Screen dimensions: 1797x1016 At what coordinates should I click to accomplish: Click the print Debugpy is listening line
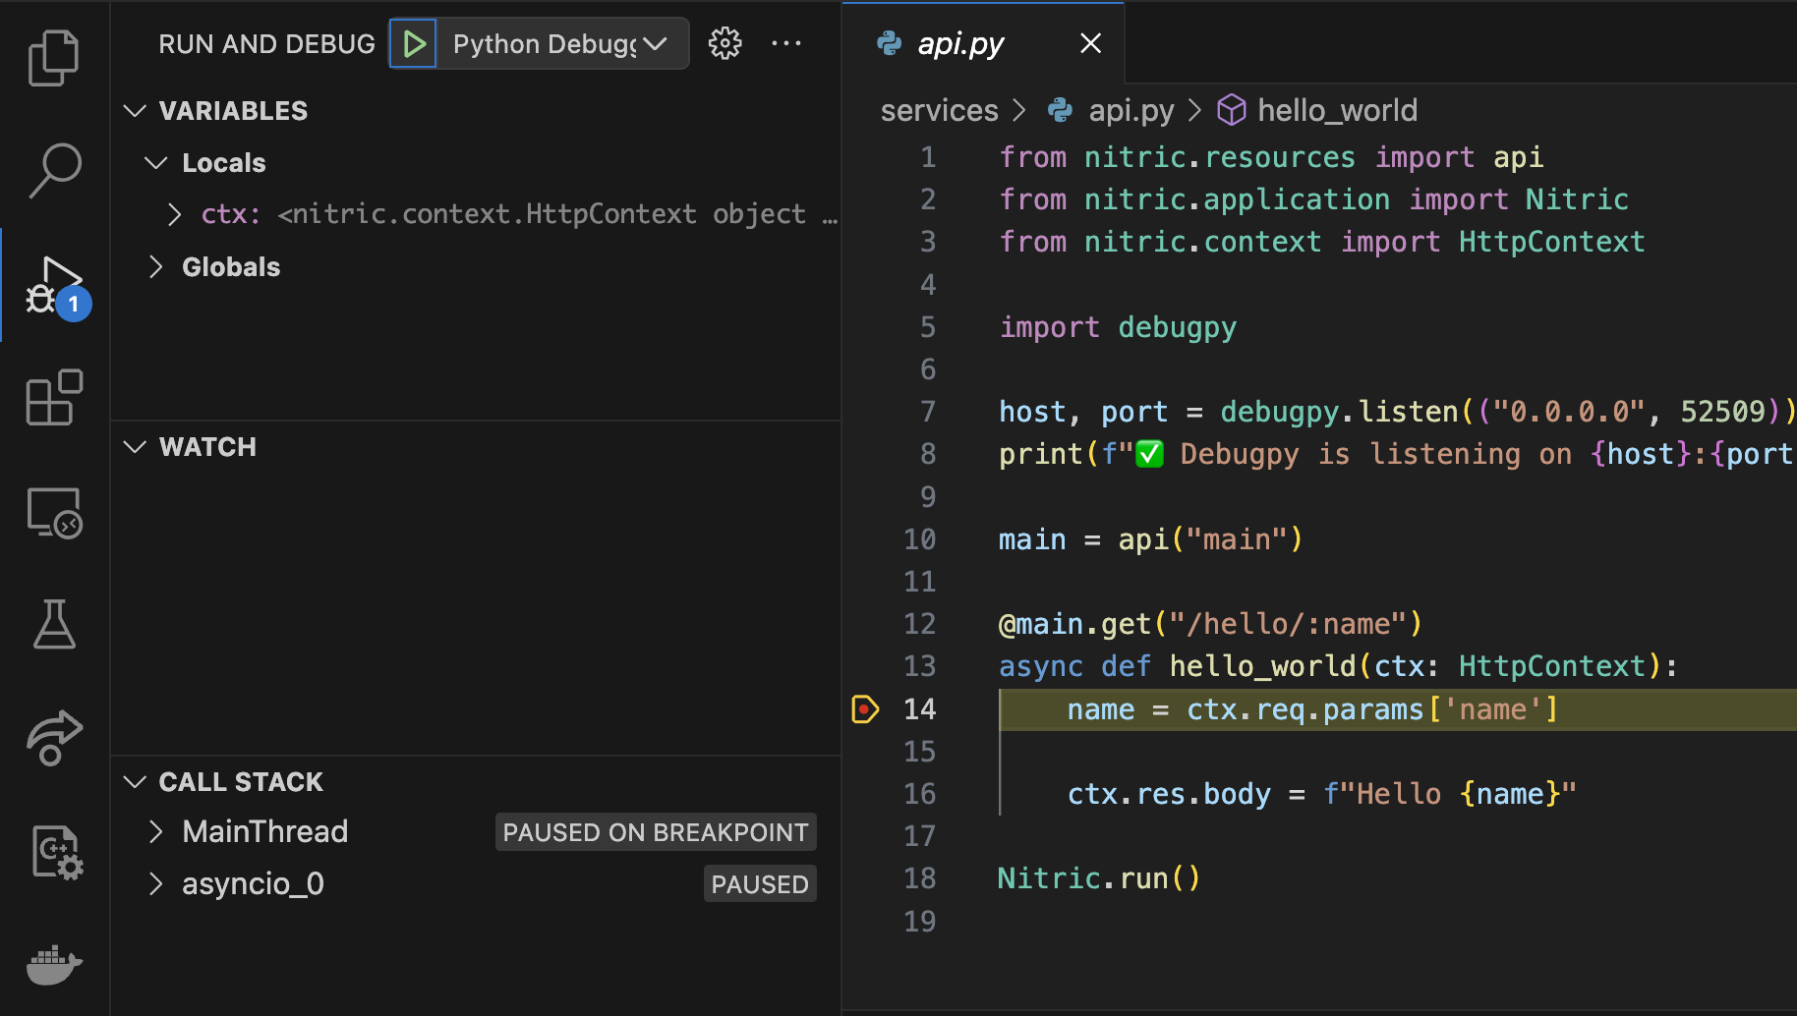(x=1397, y=454)
